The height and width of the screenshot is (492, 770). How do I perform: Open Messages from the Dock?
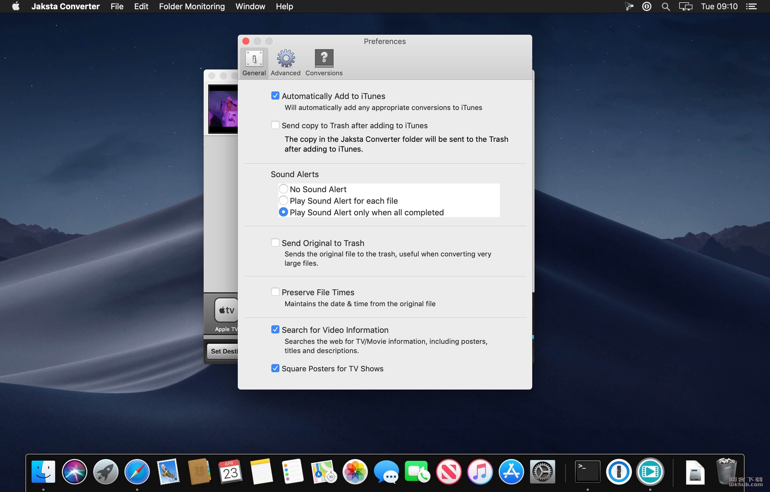pyautogui.click(x=386, y=471)
